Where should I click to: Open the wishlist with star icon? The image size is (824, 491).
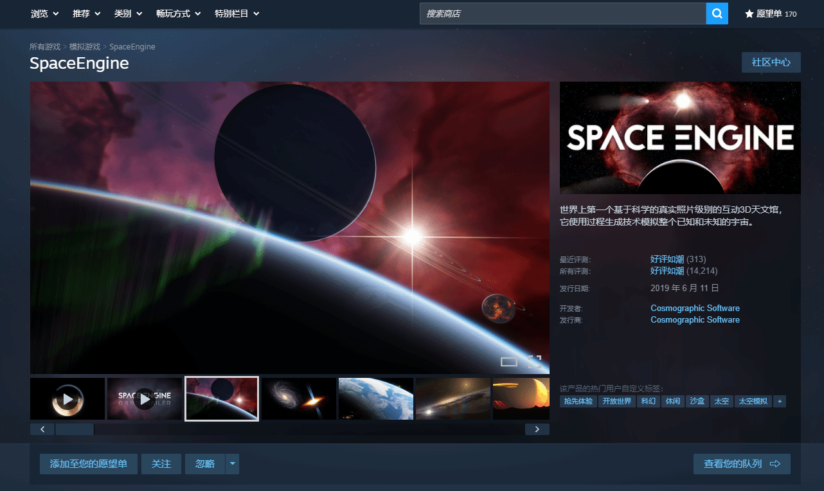(770, 13)
